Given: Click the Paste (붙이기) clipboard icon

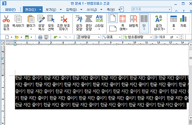Looking at the screenshot, I should (31, 19).
